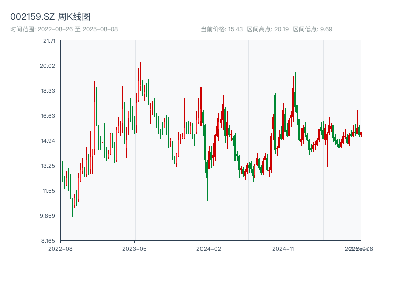Image resolution: width=401 pixels, height=300 pixels.
Task: Click the current price value 当前价格: 15.43
Action: [222, 29]
